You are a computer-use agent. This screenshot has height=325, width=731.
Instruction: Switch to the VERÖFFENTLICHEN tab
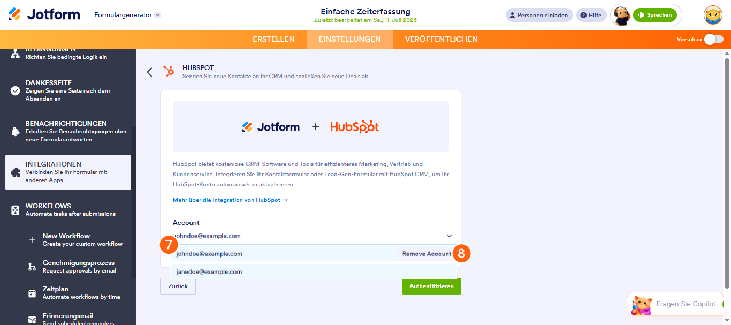pyautogui.click(x=441, y=39)
